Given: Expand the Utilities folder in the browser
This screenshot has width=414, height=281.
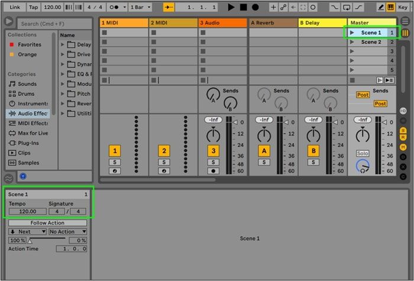Looking at the screenshot, I should (63, 114).
